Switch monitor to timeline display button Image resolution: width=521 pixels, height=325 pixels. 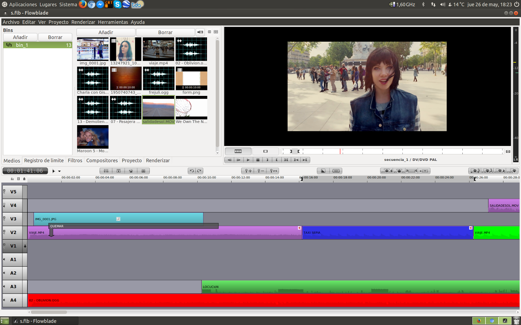tap(238, 151)
